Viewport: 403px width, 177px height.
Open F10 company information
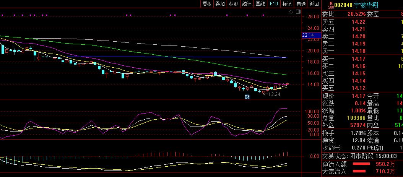[x=273, y=4]
